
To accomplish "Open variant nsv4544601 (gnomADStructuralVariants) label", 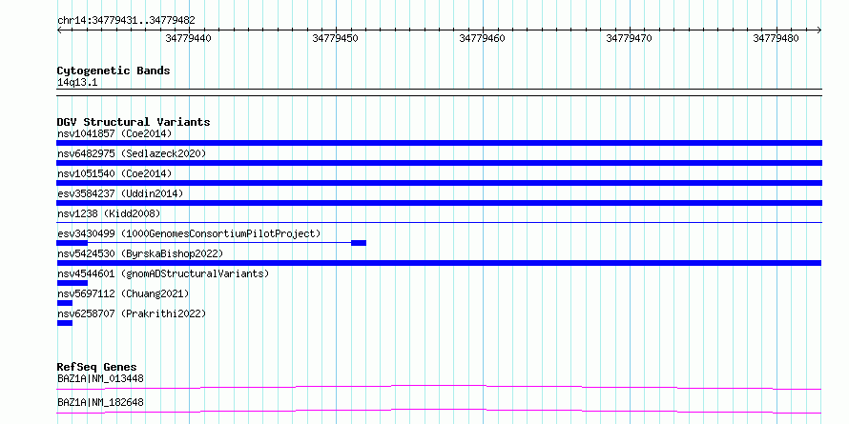I will click(x=163, y=273).
